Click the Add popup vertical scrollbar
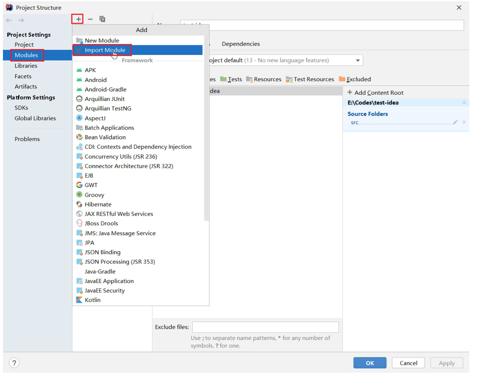Image resolution: width=498 pixels, height=377 pixels. tap(206, 128)
